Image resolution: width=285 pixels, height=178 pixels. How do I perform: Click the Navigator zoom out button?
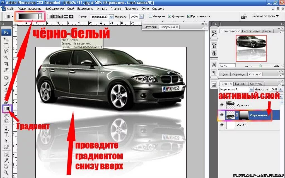247,66
